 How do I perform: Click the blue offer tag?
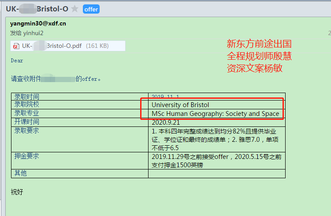(91, 9)
